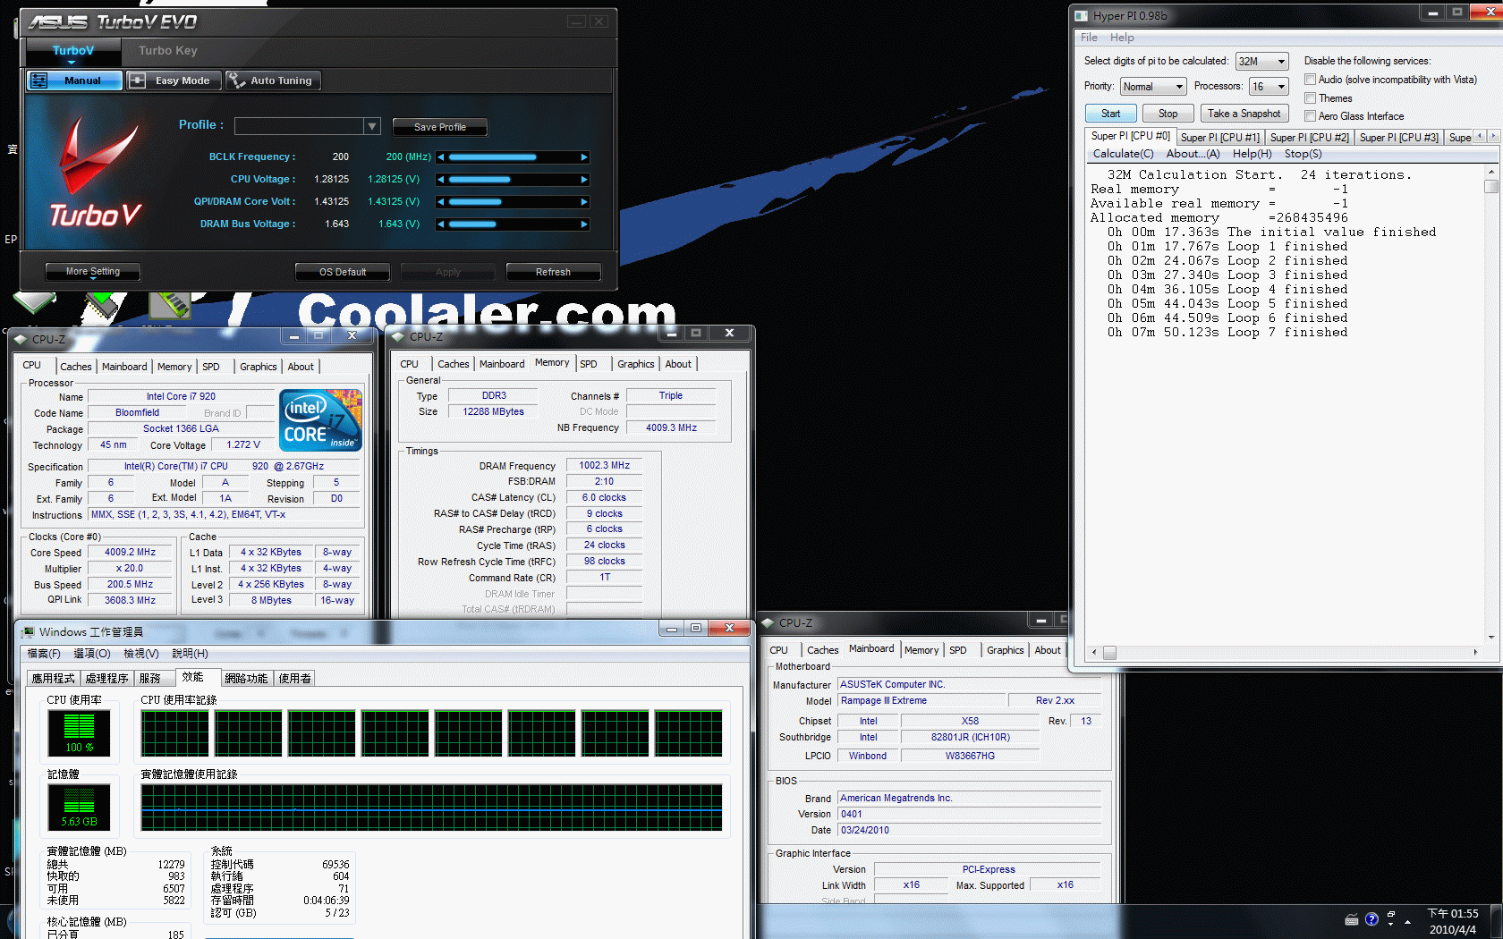Open the TurboV Profile dropdown

tap(372, 127)
